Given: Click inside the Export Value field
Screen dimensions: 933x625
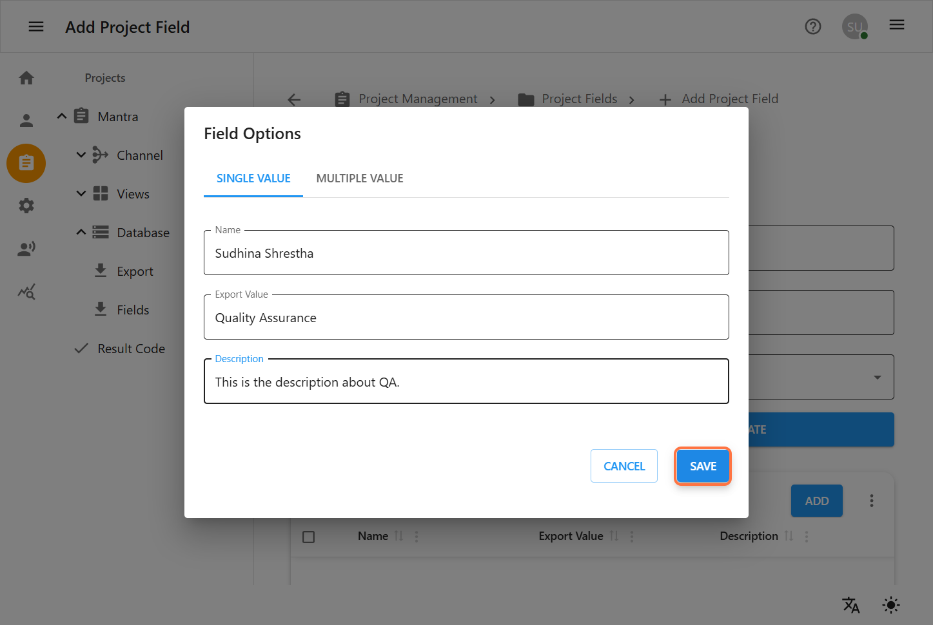Looking at the screenshot, I should click(466, 317).
